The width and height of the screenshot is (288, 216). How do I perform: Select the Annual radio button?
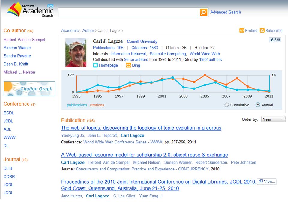[x=258, y=105]
